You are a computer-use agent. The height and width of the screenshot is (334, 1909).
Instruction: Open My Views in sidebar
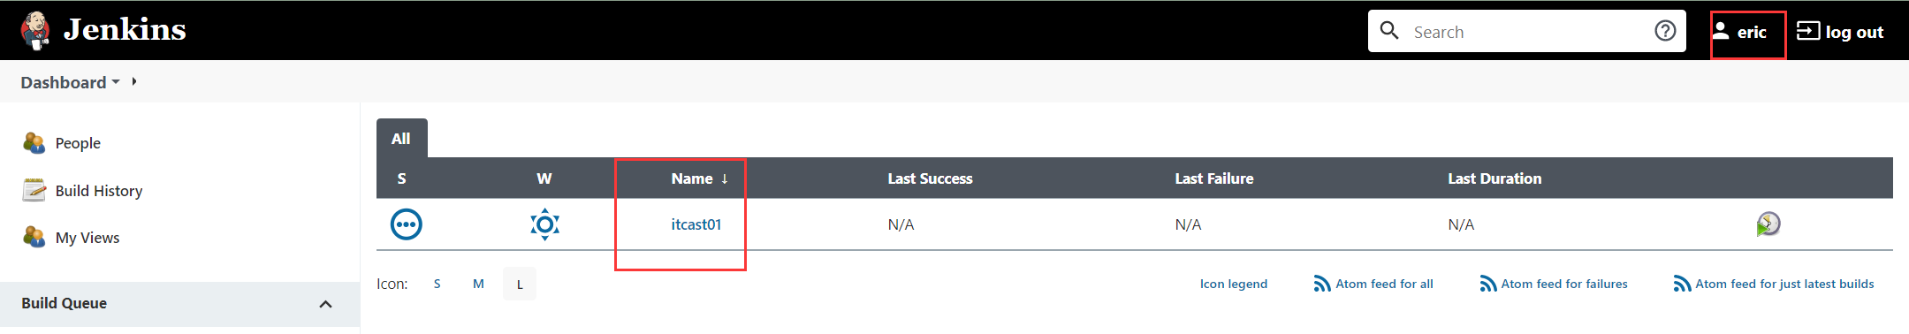87,238
